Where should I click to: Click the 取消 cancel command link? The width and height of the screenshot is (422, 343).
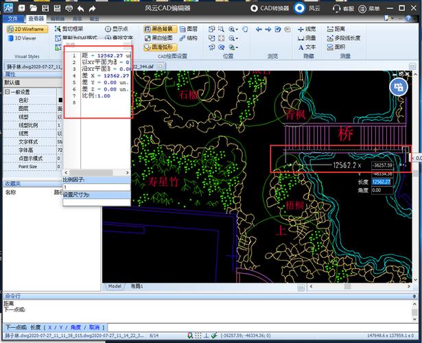pyautogui.click(x=94, y=327)
